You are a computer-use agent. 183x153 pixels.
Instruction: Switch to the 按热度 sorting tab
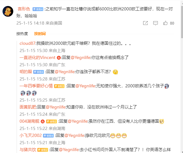tap(22, 34)
